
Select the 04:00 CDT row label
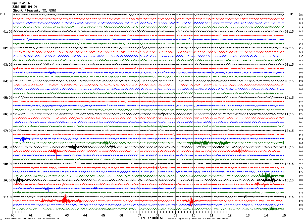(8, 81)
